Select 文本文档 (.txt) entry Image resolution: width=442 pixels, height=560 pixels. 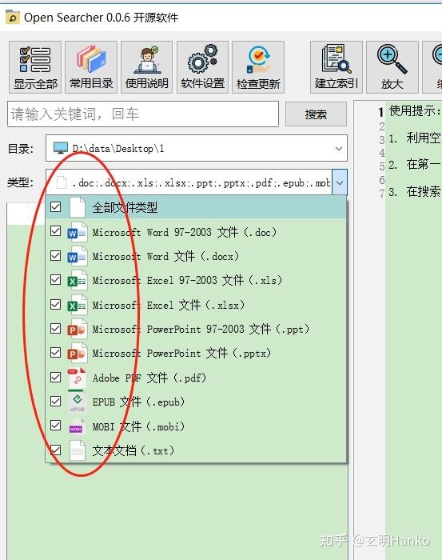pyautogui.click(x=196, y=450)
